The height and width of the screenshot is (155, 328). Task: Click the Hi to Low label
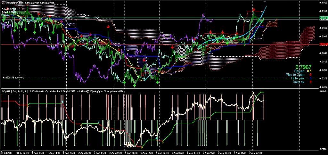click(x=298, y=78)
